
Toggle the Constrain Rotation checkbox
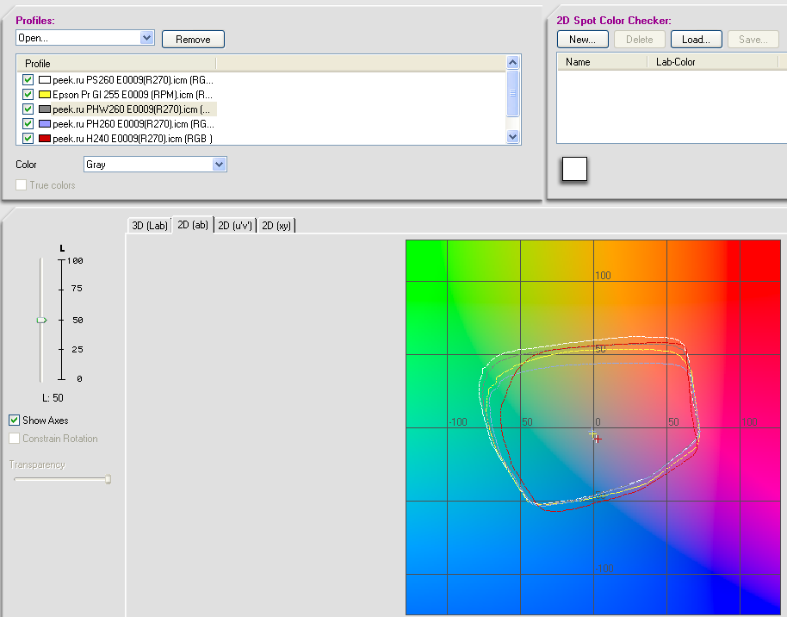coord(14,438)
